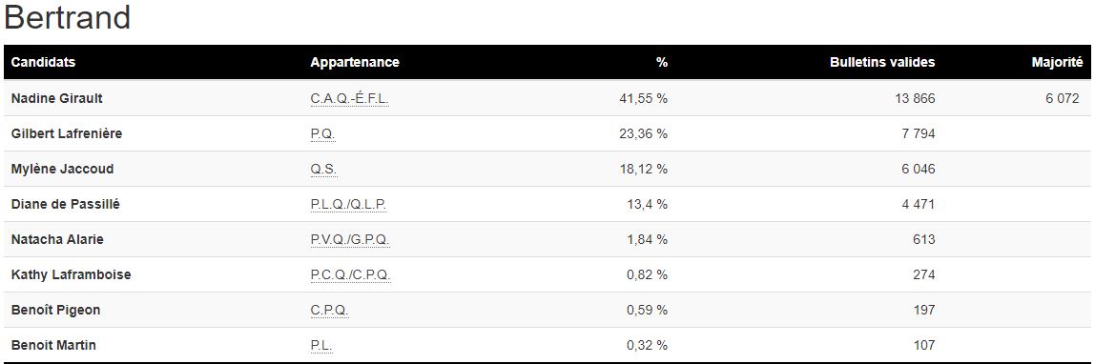
Task: Select the Gilbert Lafrenière candidate name
Action: click(67, 134)
